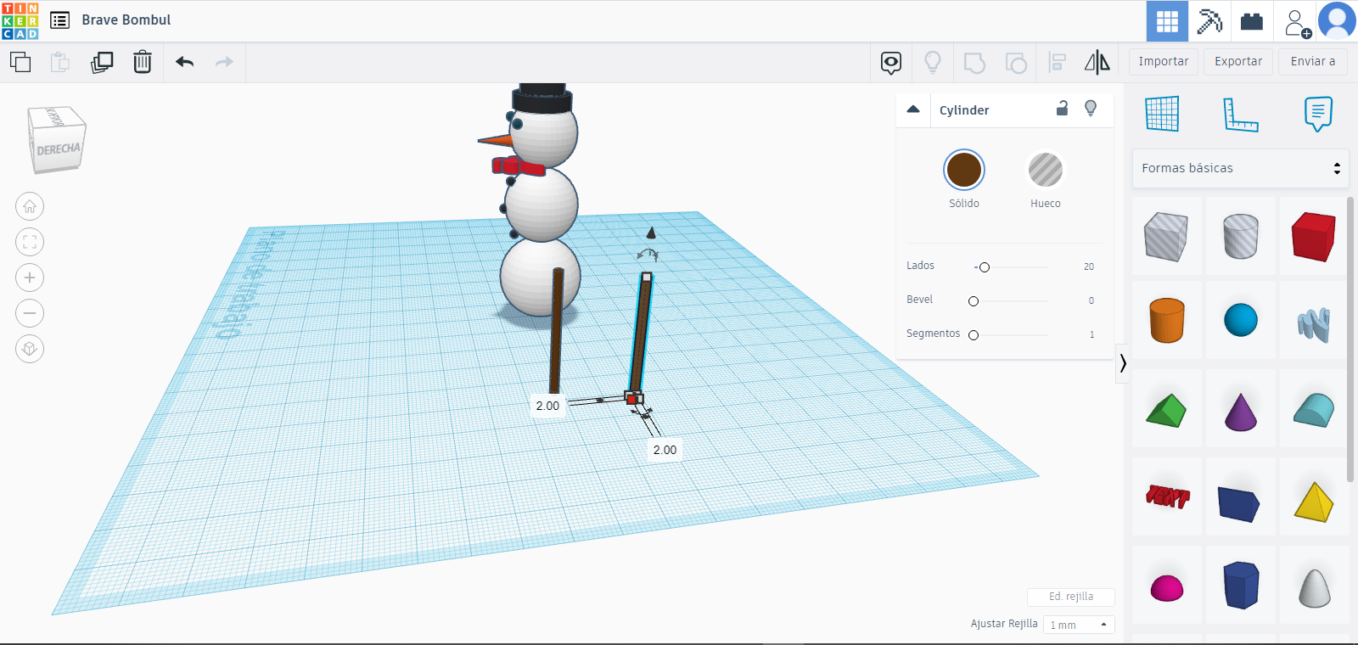Image resolution: width=1358 pixels, height=645 pixels.
Task: Pick the purple cone shape
Action: [1241, 410]
